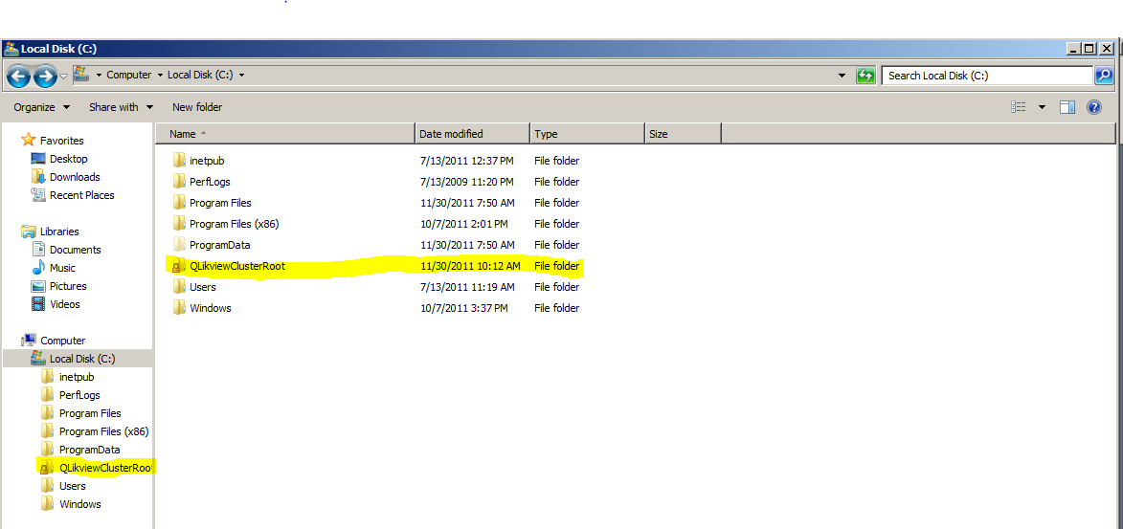Viewport: 1123px width, 529px height.
Task: Click the blue Help icon
Action: click(1093, 107)
